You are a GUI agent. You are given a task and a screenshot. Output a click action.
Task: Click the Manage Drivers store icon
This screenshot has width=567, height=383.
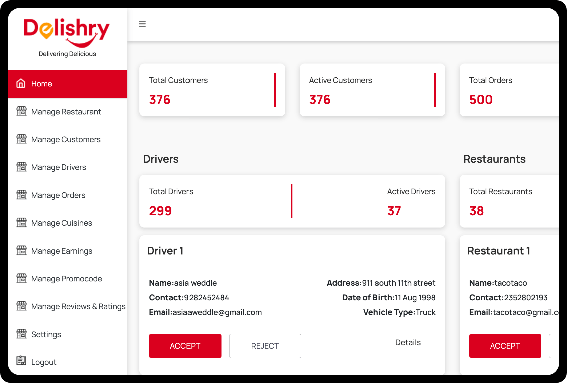click(x=21, y=167)
